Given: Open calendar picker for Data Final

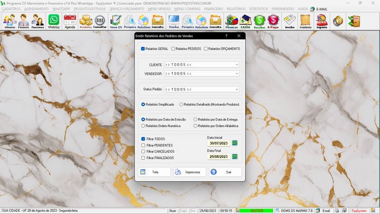Looking at the screenshot, I should click(235, 156).
